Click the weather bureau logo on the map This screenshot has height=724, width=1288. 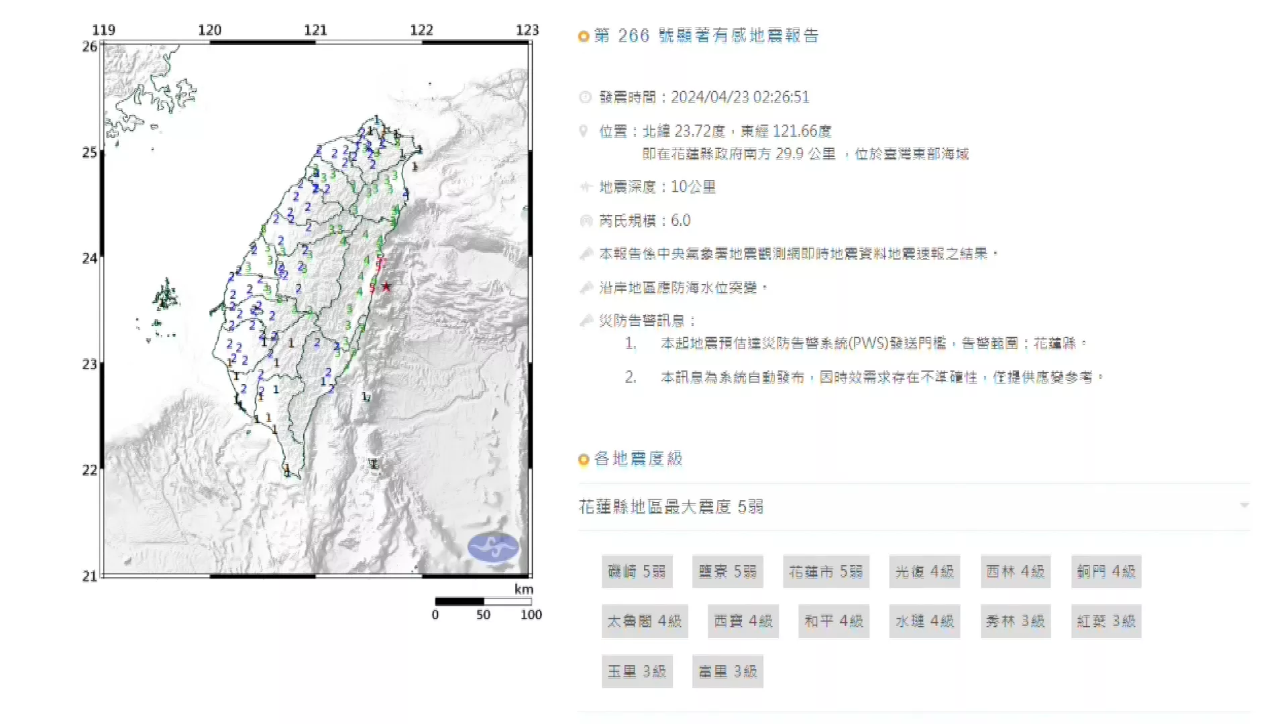pos(493,547)
